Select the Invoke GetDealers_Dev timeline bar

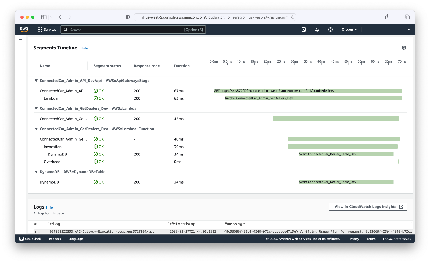(x=313, y=98)
